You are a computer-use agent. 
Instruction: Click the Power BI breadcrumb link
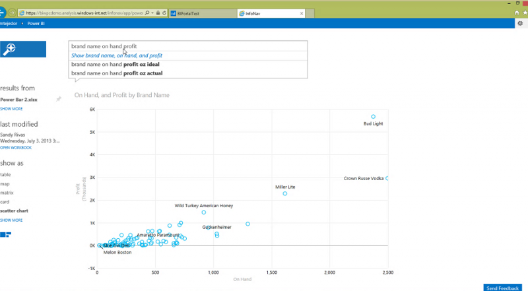pyautogui.click(x=36, y=24)
